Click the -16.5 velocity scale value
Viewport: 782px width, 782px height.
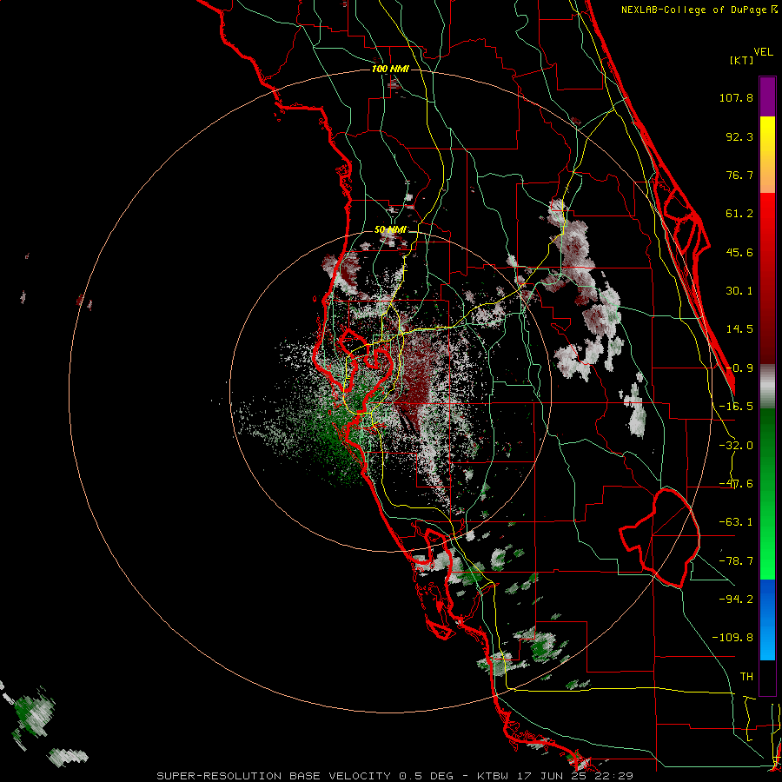click(x=736, y=407)
